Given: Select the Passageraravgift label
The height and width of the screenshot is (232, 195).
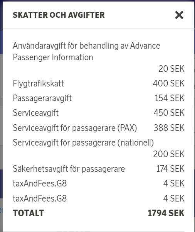Looking at the screenshot, I should coord(42,98).
